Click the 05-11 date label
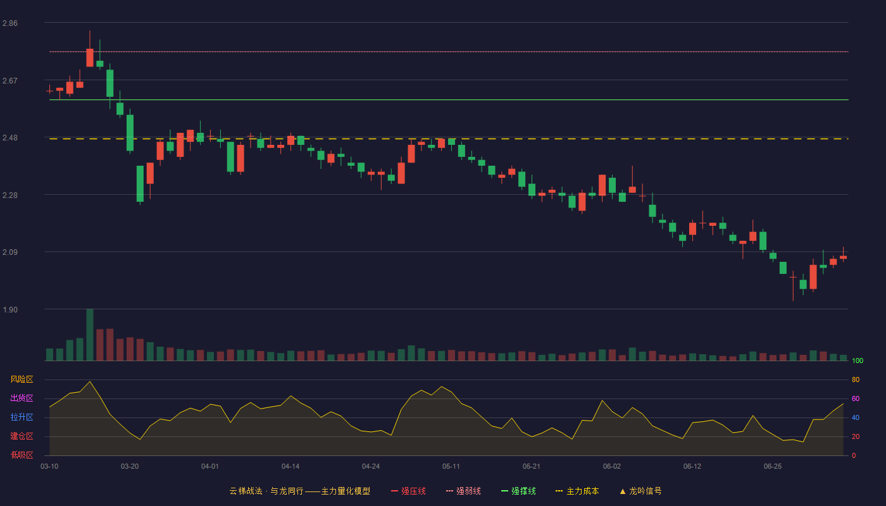 [x=451, y=466]
